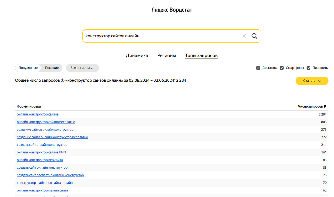Open link онлайн конструктор сайтов html

[41, 152]
